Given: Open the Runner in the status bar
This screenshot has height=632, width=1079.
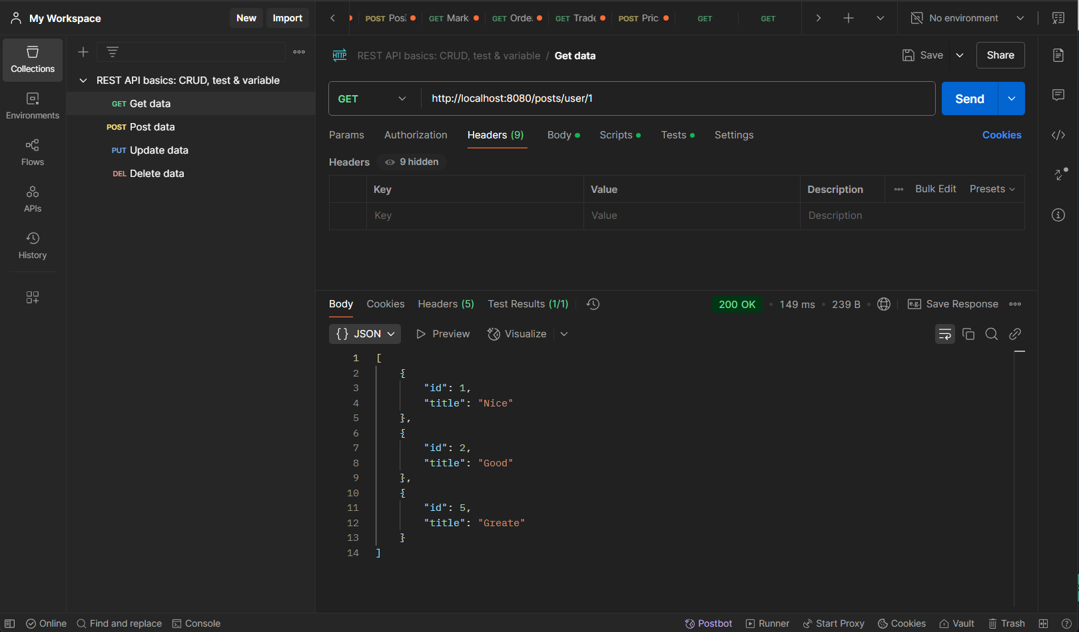Looking at the screenshot, I should pos(767,623).
